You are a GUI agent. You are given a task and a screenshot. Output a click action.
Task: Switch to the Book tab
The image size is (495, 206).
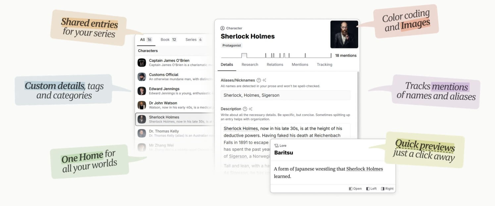(169, 40)
